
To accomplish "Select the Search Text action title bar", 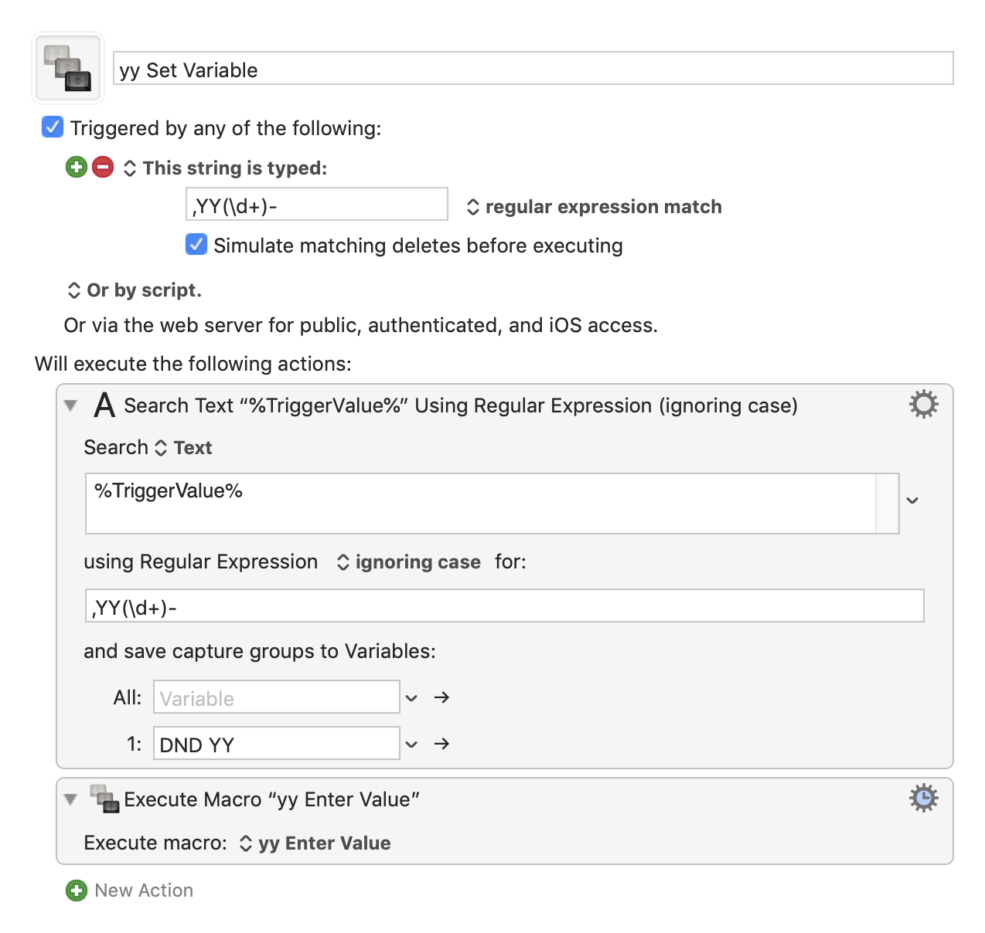I will coord(461,405).
